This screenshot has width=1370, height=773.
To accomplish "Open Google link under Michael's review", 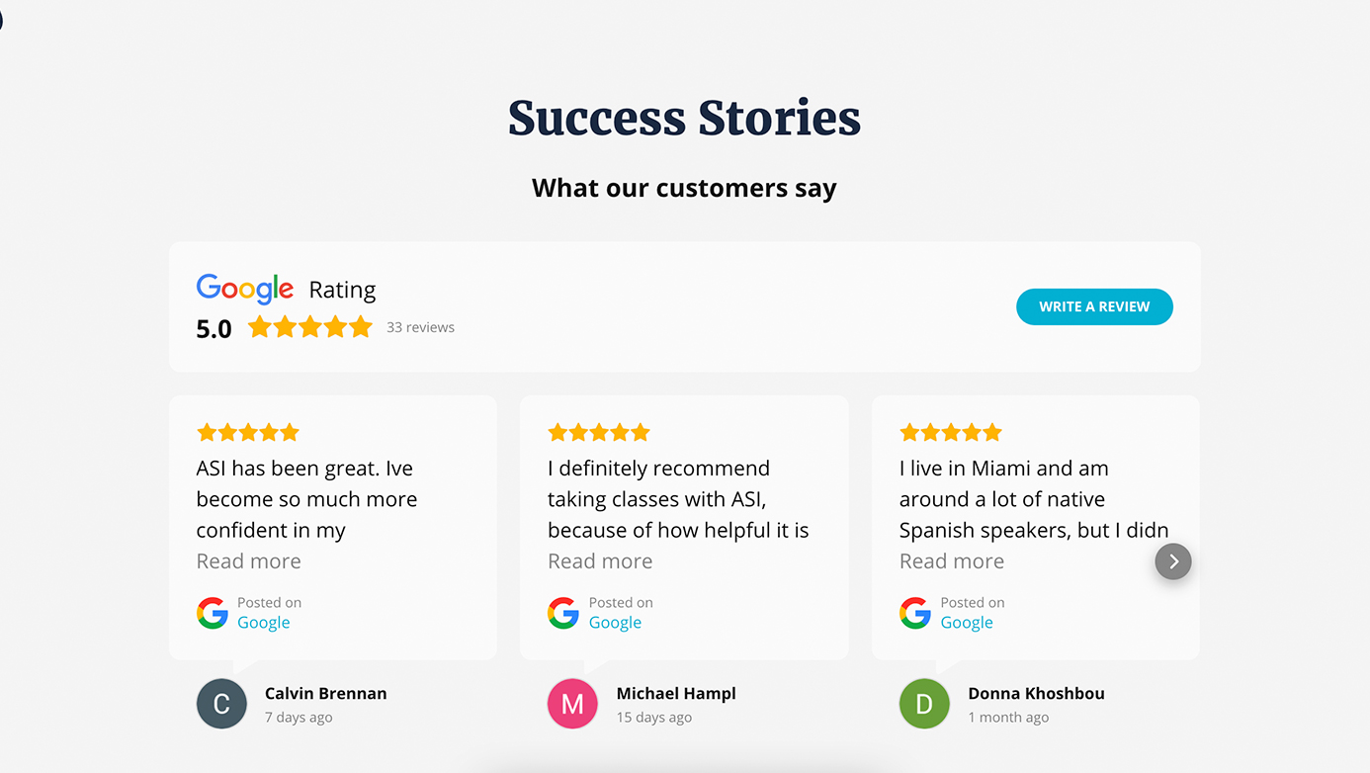I will [x=615, y=623].
